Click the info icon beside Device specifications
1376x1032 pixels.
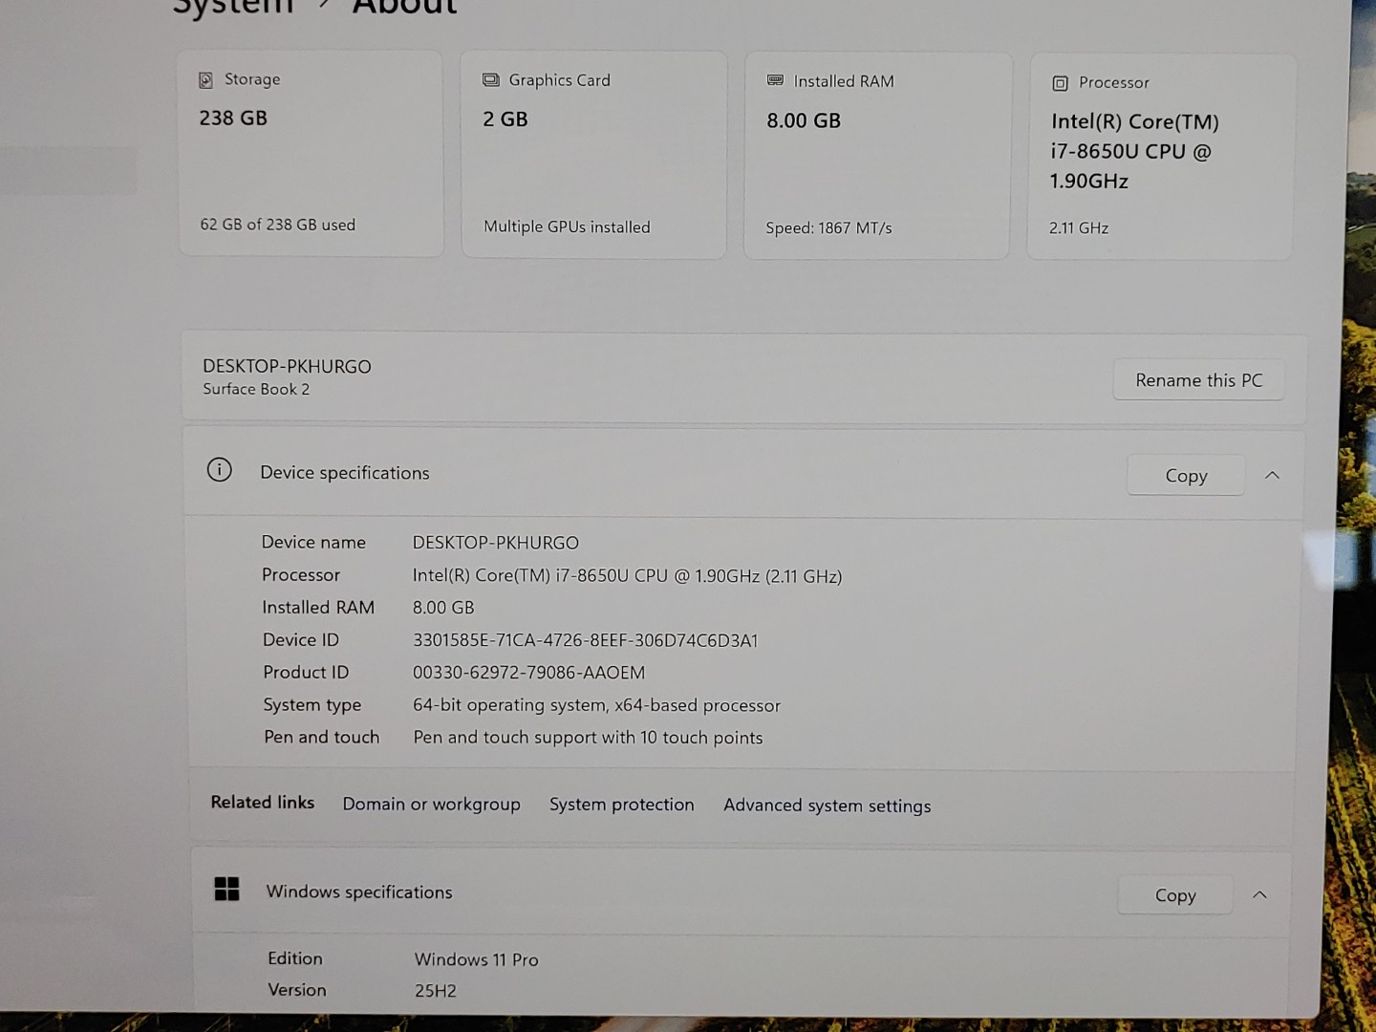(x=220, y=471)
